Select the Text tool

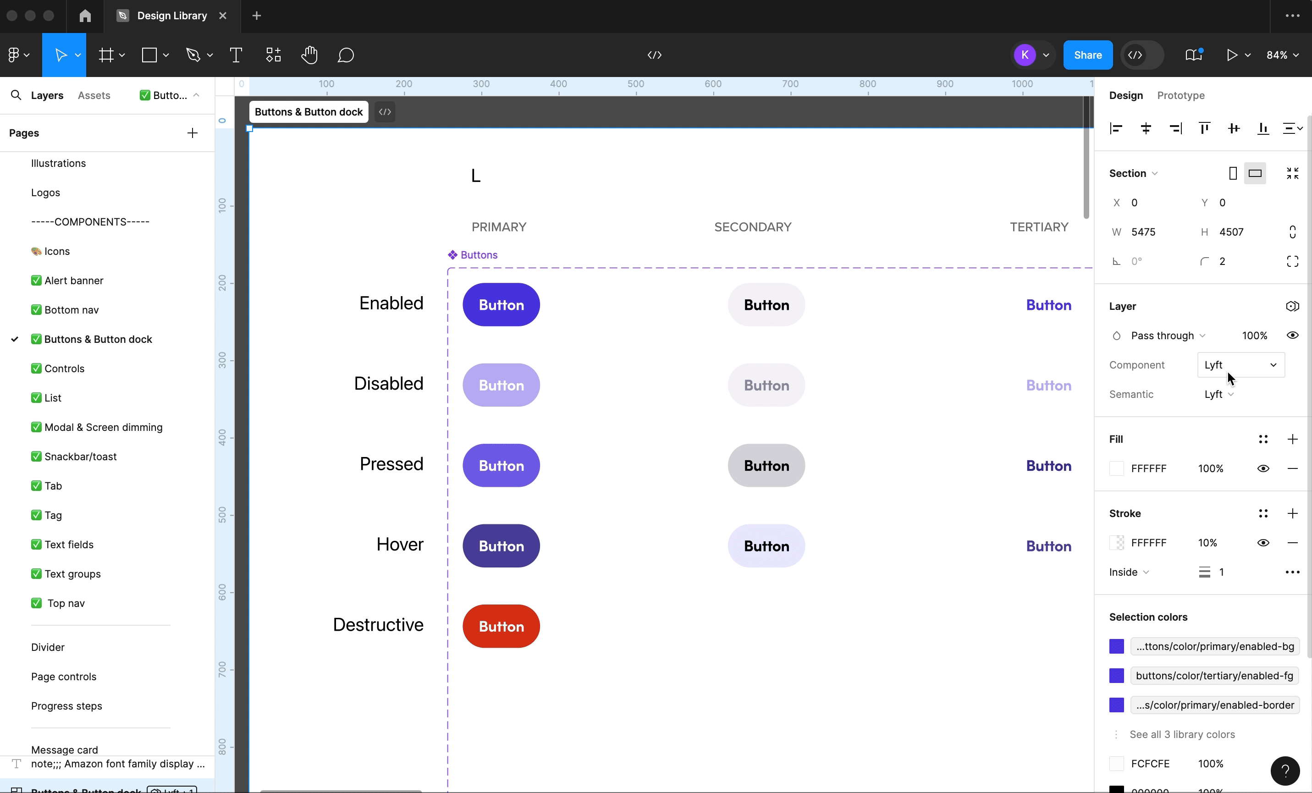235,55
